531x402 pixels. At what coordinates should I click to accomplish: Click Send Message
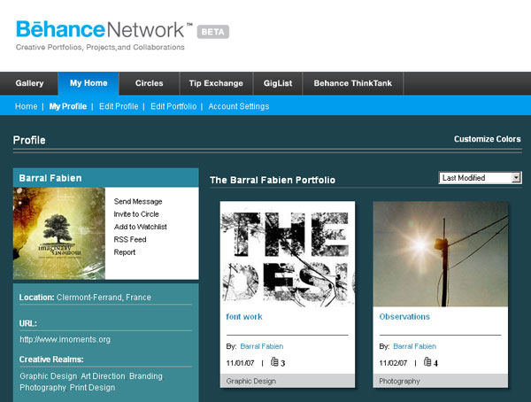pos(138,201)
